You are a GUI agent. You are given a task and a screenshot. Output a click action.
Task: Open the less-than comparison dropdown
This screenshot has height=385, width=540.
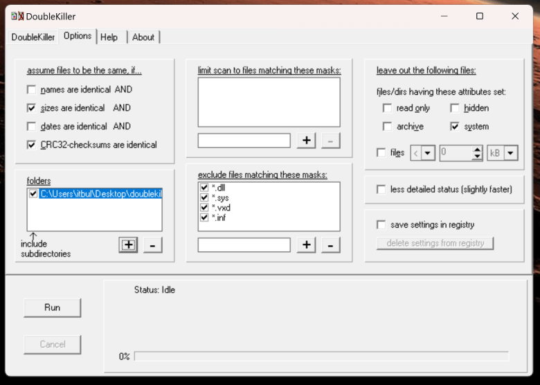427,153
